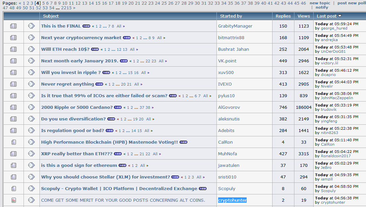Open 'Scopuly - Crypto Wallet' topic
Screen dimensions: 366x207
tap(119, 188)
